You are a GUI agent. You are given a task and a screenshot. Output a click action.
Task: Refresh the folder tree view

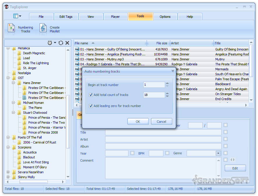[61, 43]
